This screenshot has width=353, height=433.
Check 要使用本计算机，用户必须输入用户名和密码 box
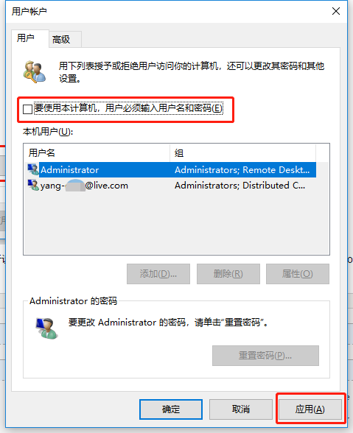[28, 109]
